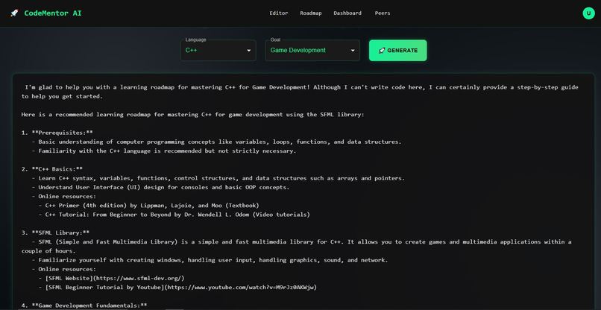Click the "1. **Prerequisites:**" heading

click(x=57, y=133)
